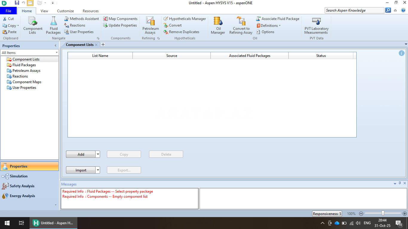The height and width of the screenshot is (229, 408).
Task: Click the info icon in the Component Lists pane
Action: tap(401, 53)
